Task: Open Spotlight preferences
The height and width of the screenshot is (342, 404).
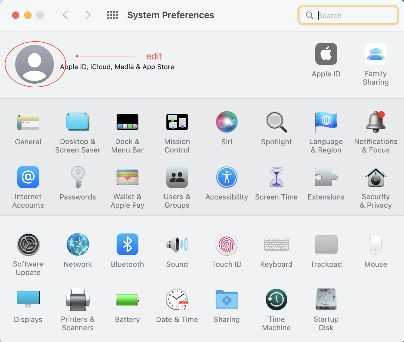Action: pos(277,122)
